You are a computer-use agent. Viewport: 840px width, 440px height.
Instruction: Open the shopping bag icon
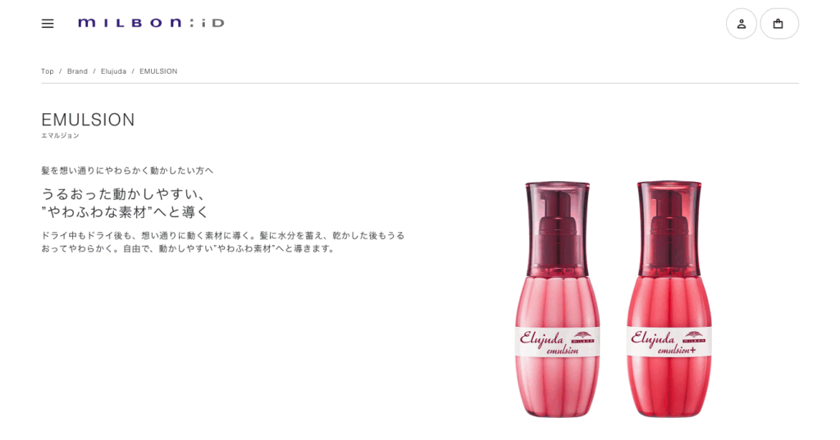779,24
